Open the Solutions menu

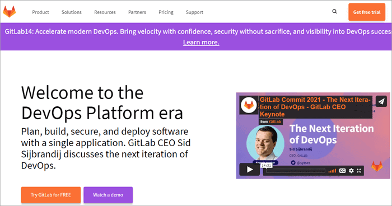click(x=72, y=12)
